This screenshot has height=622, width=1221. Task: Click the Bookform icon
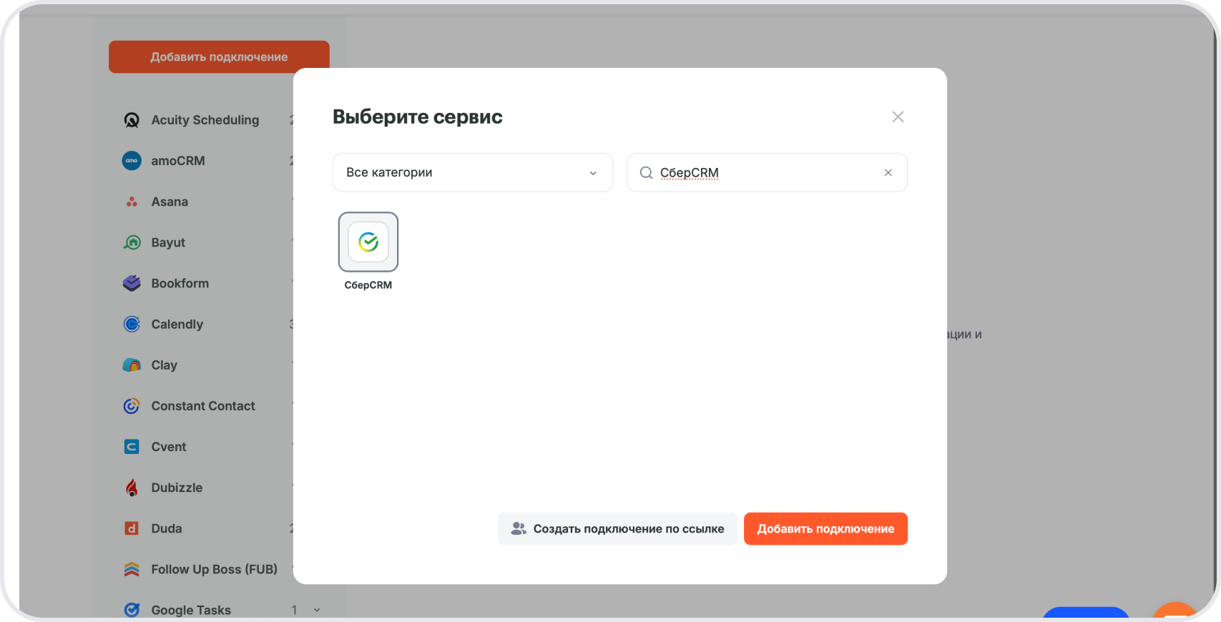click(x=132, y=283)
